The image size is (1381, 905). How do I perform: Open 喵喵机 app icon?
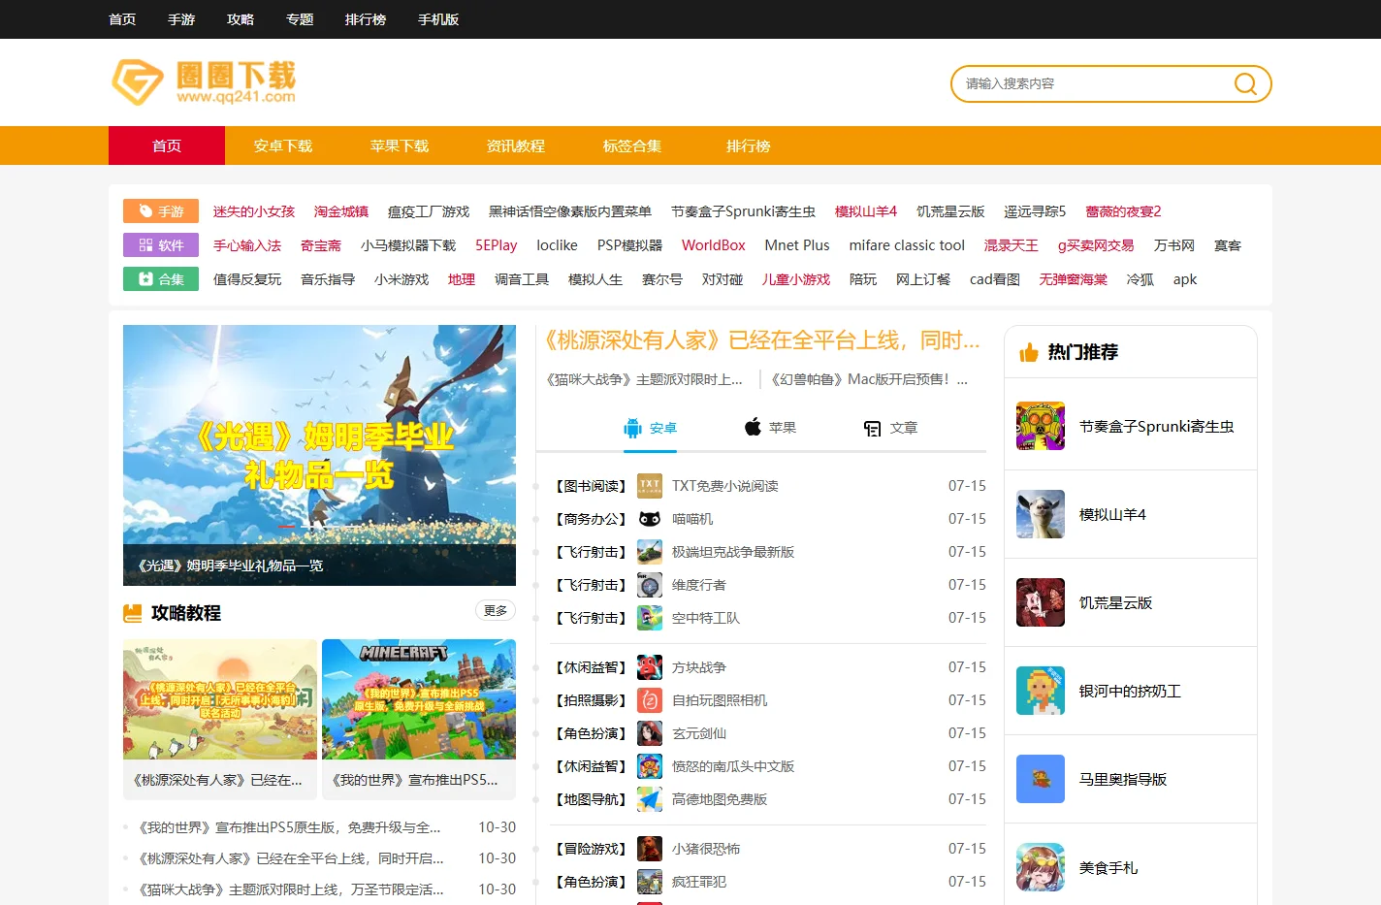click(650, 519)
